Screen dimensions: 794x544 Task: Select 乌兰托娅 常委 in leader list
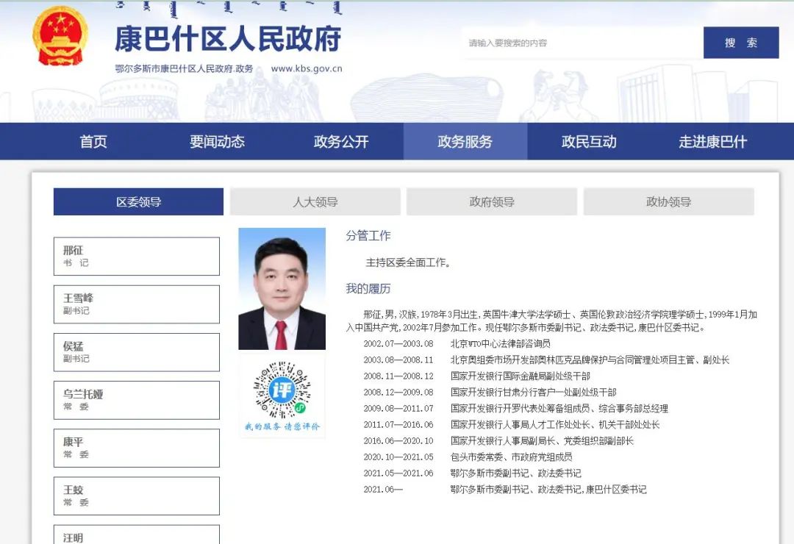pos(137,400)
